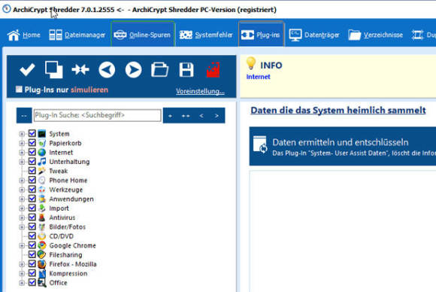This screenshot has width=436, height=292.
Task: Switch to the Dateimanager tab
Action: pyautogui.click(x=77, y=35)
